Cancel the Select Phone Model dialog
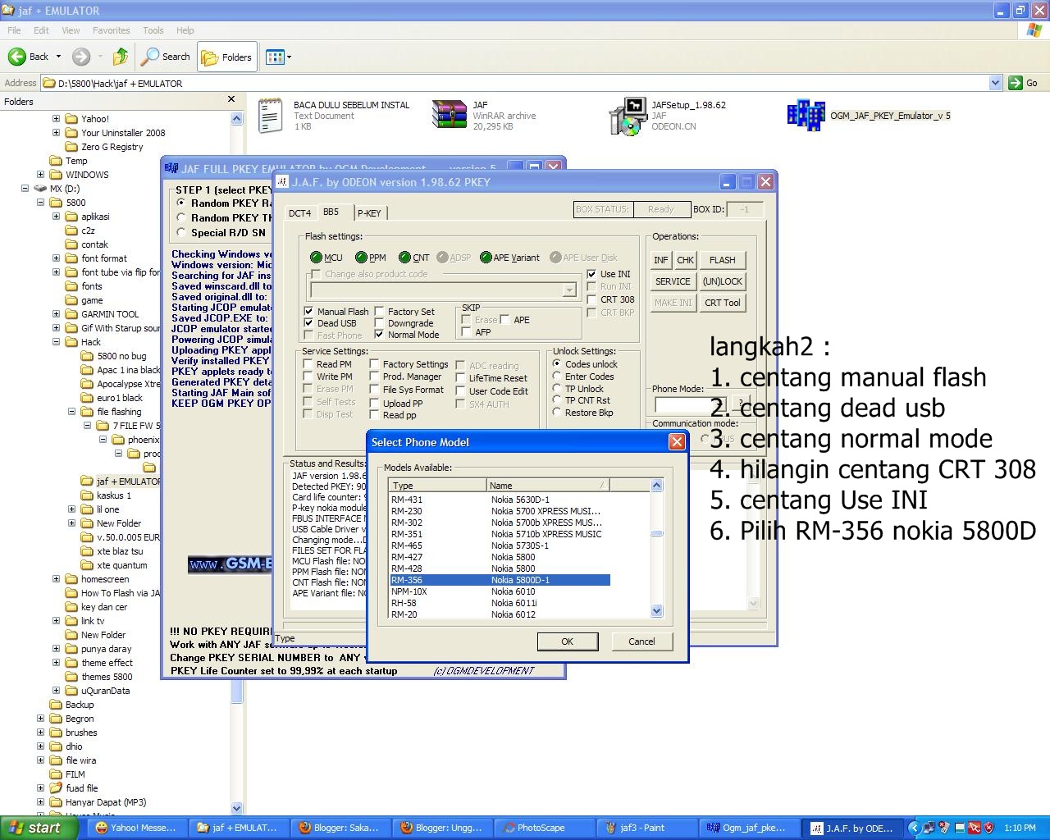 click(x=641, y=641)
